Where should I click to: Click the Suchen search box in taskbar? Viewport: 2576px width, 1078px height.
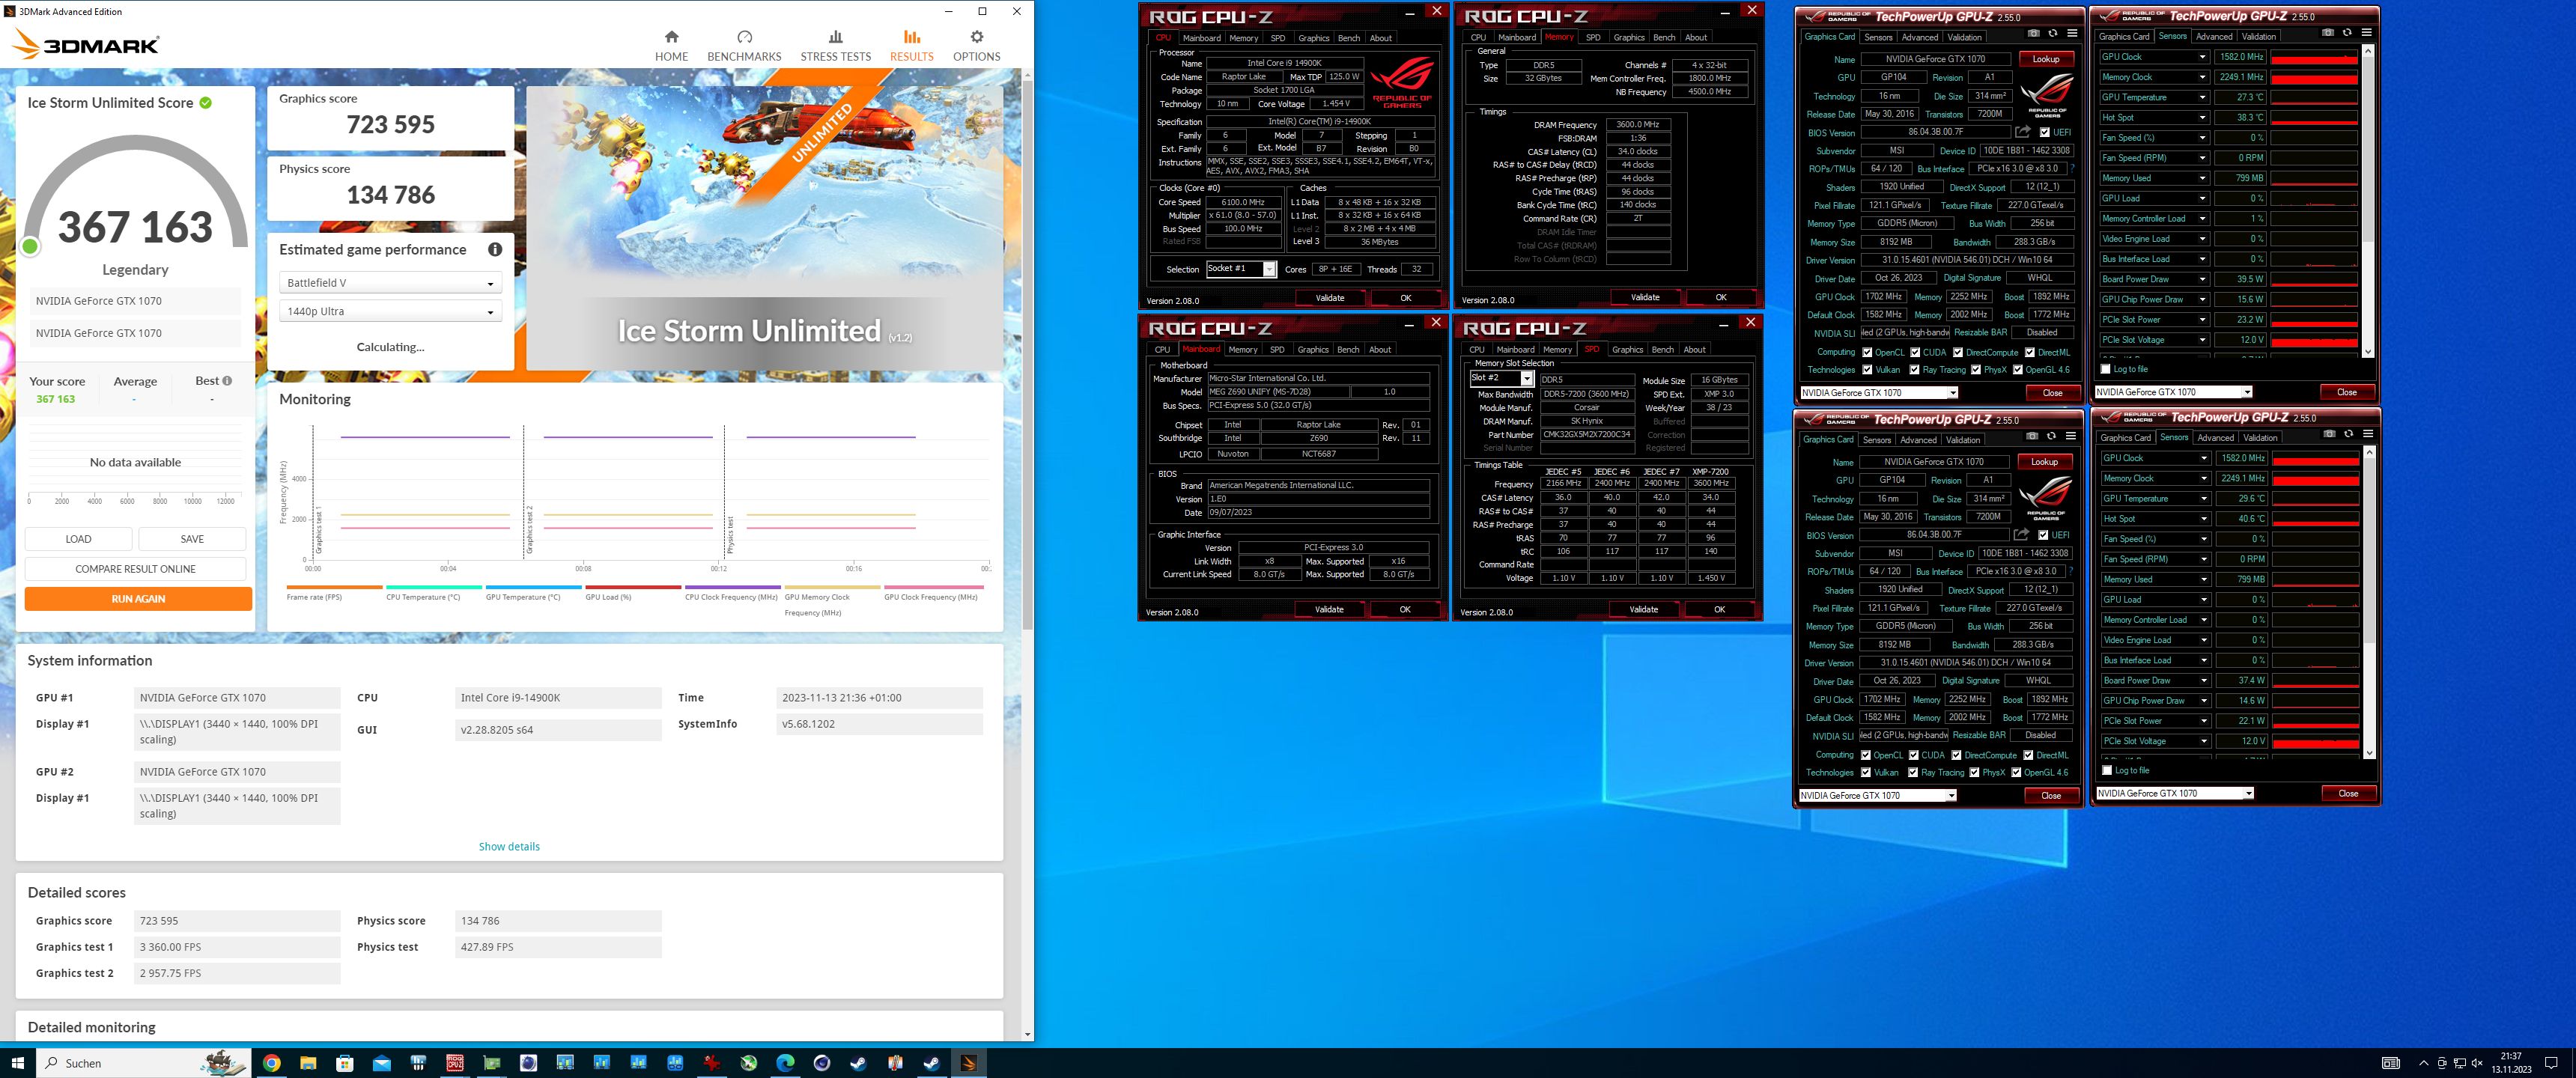coord(143,1063)
